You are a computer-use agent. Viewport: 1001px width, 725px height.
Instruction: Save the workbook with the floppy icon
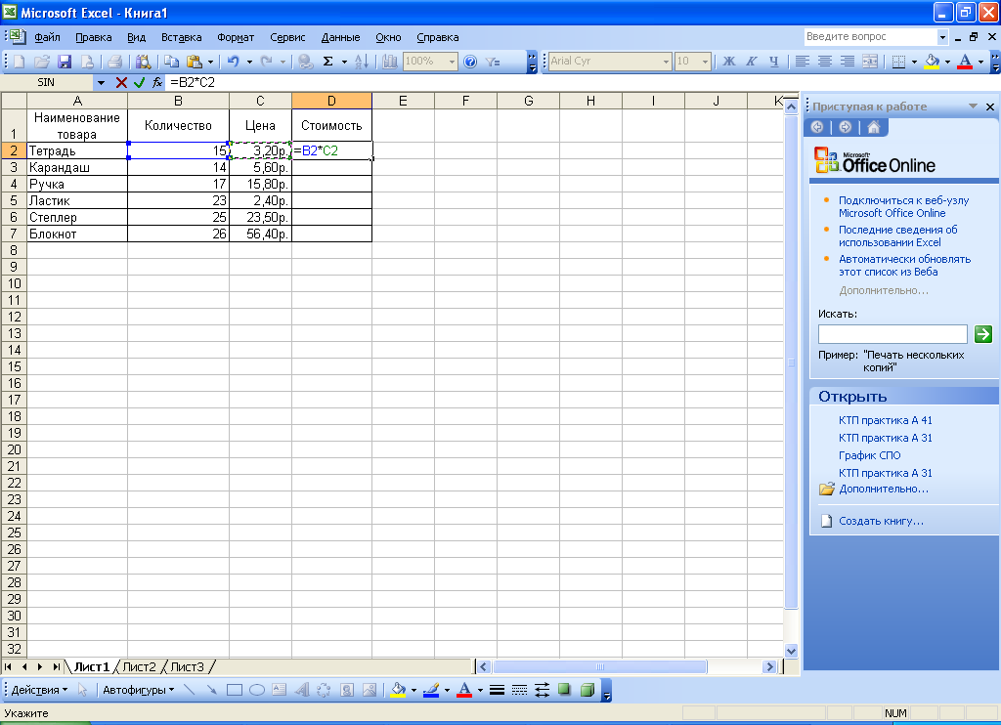(65, 62)
